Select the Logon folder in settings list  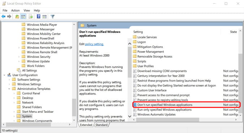141,42
